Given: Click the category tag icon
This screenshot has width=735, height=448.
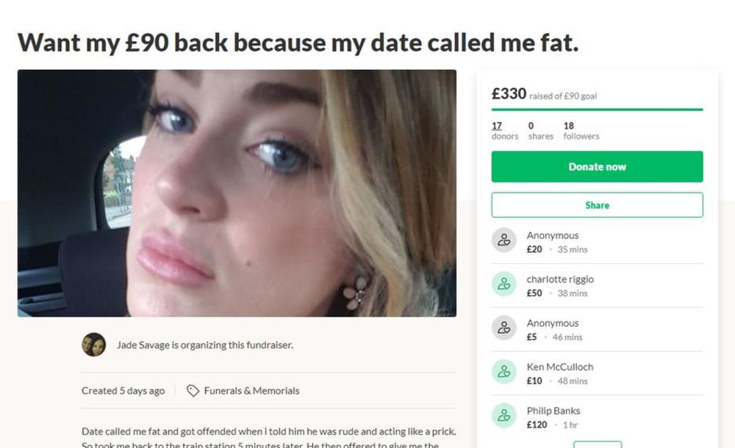Looking at the screenshot, I should (193, 391).
